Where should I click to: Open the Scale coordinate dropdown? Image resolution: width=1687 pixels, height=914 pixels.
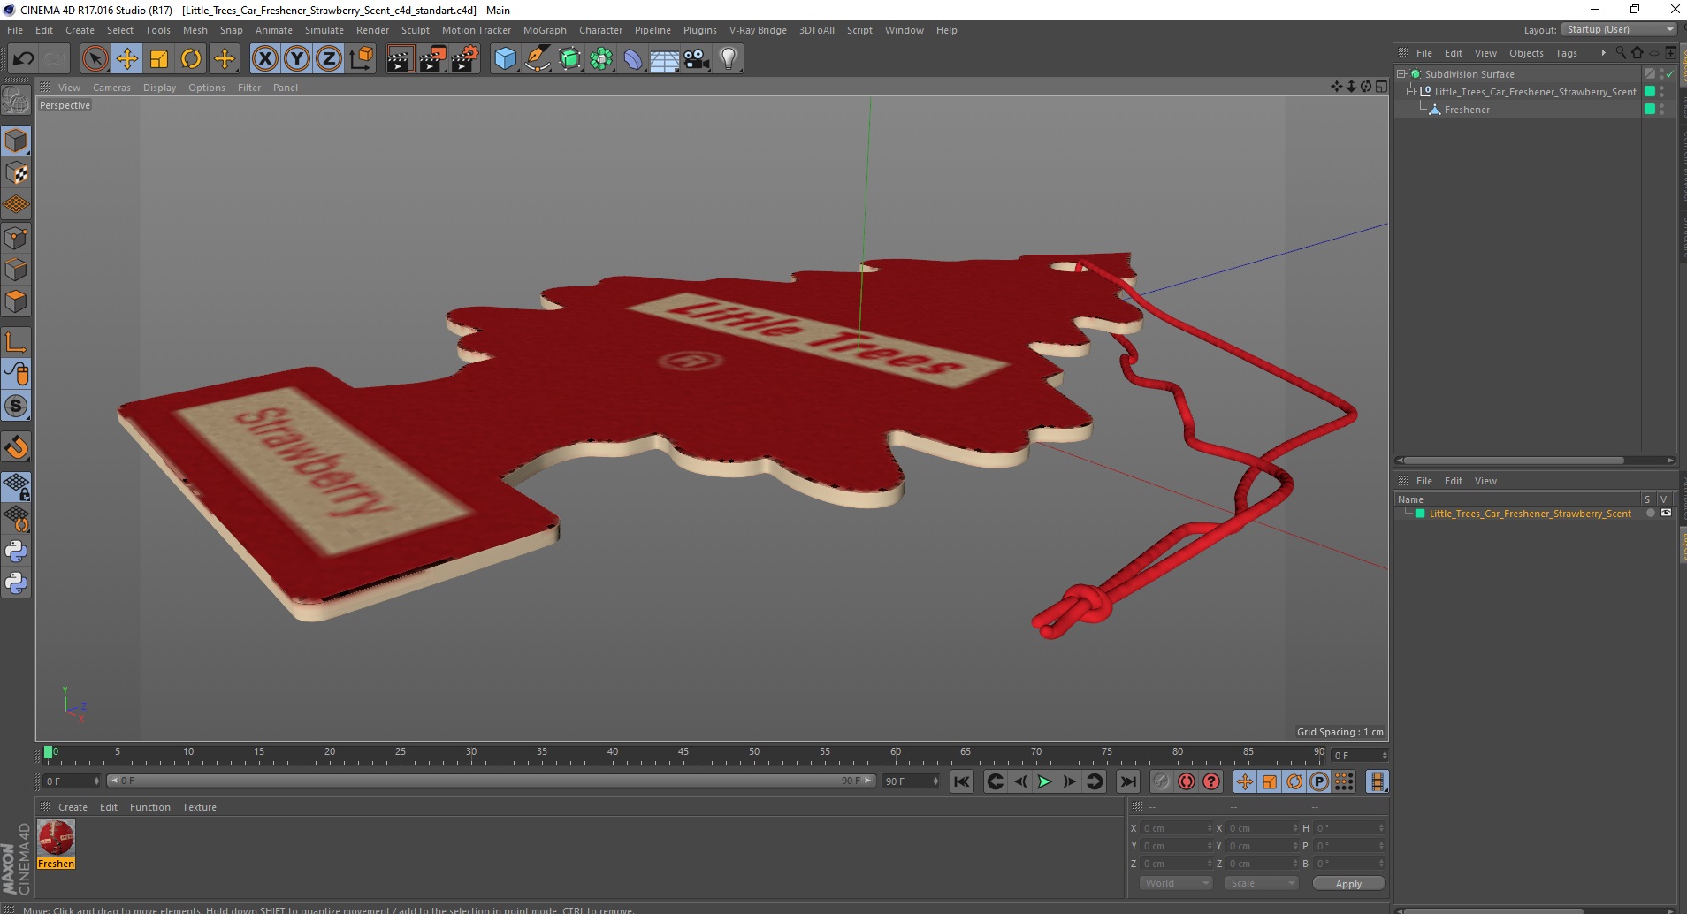[1261, 883]
